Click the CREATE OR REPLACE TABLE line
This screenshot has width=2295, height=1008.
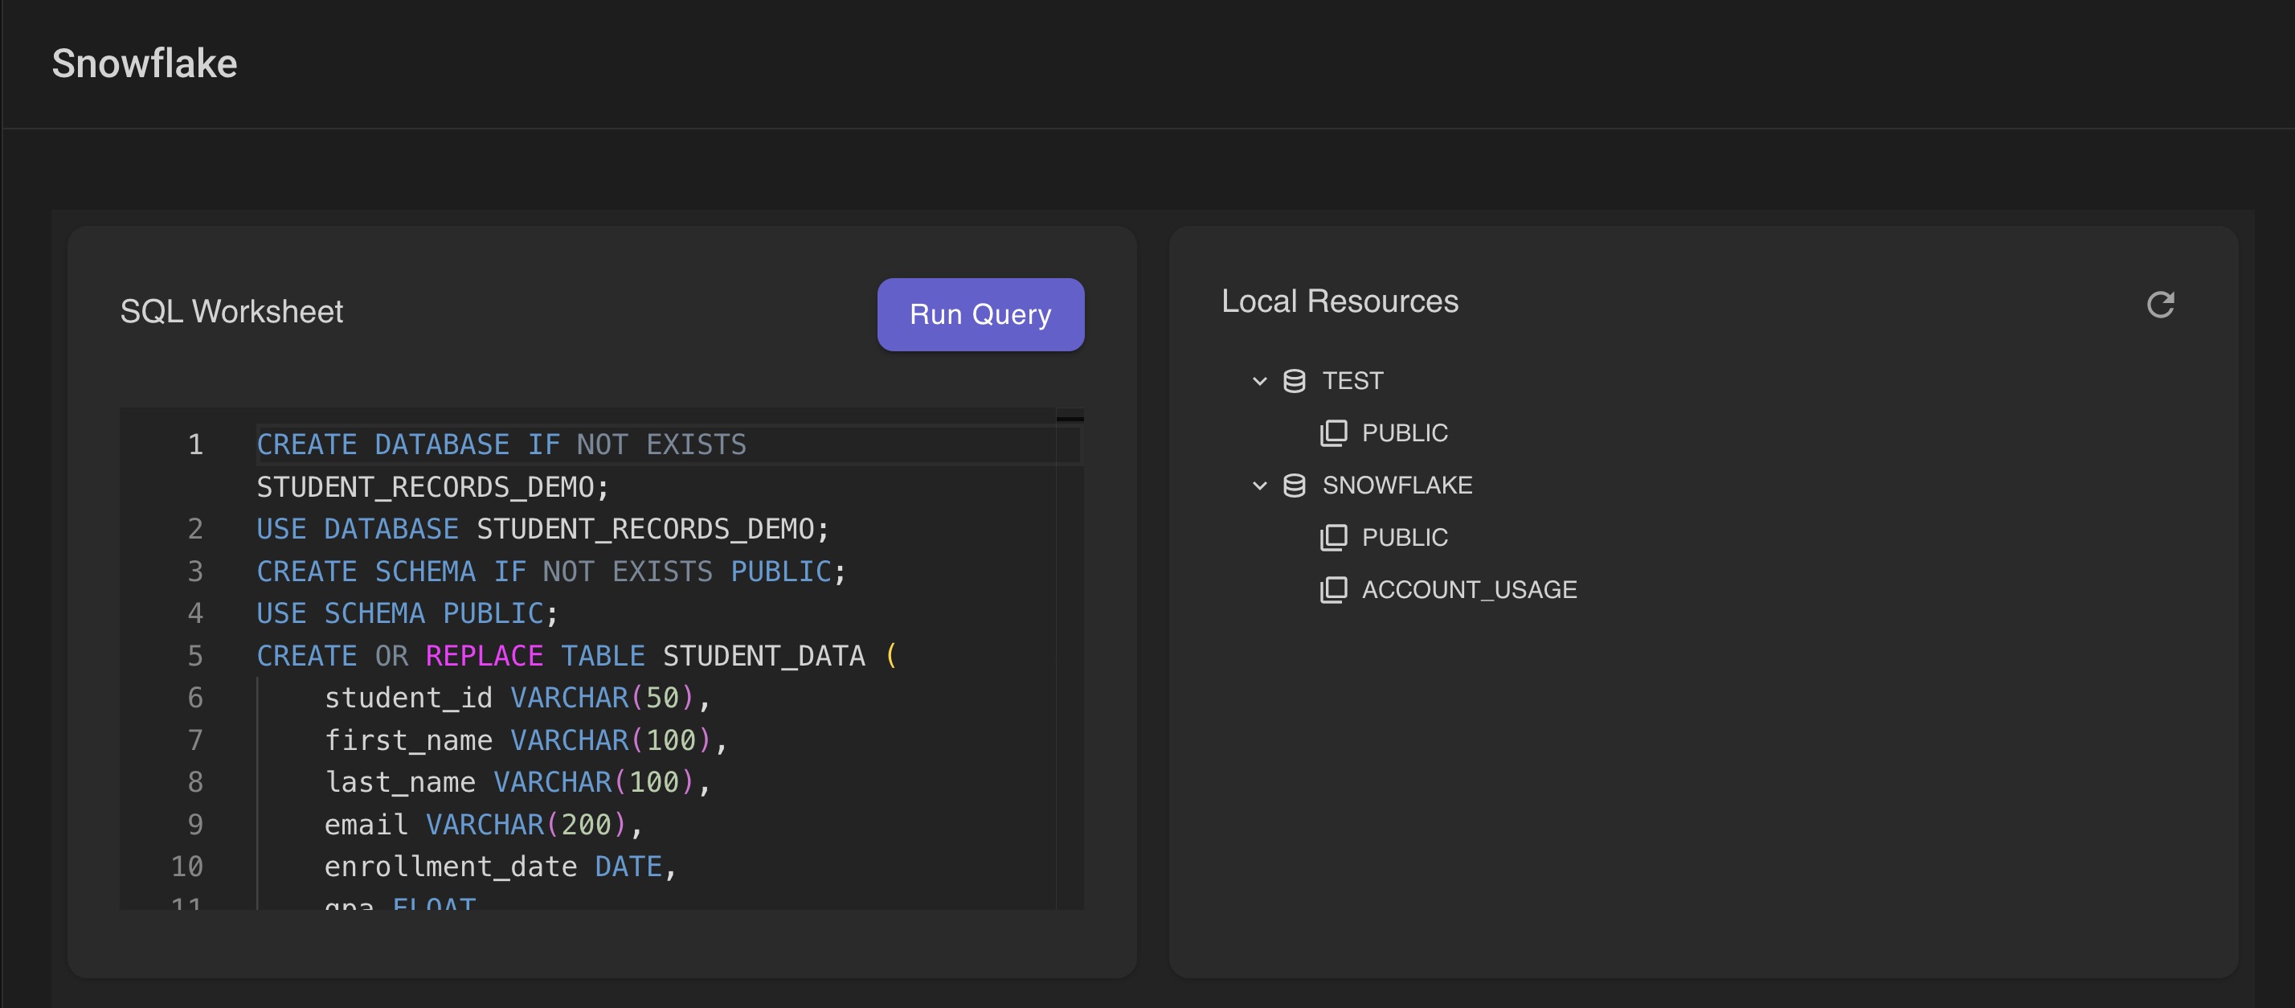tap(577, 656)
